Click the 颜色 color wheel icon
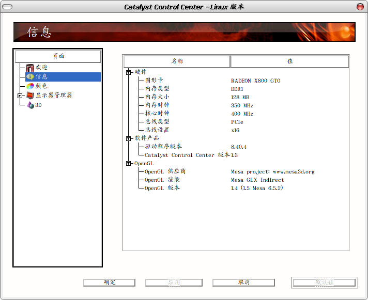368x300 pixels. [x=30, y=86]
